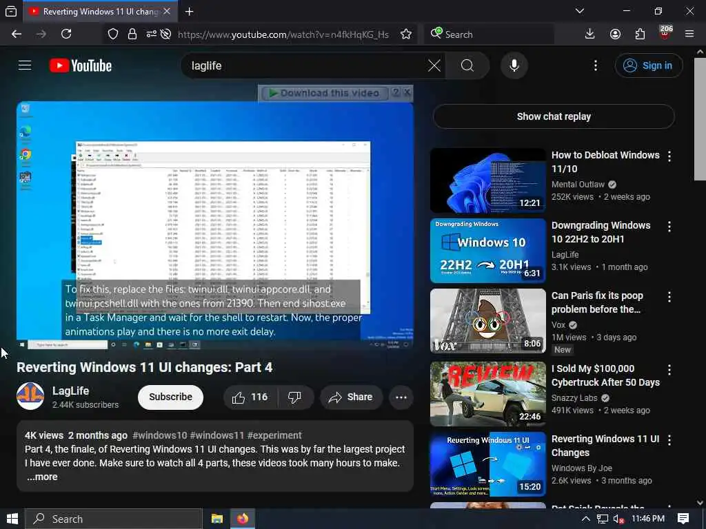Screen dimensions: 706x529
Task: Click Download this video button
Action: [325, 93]
